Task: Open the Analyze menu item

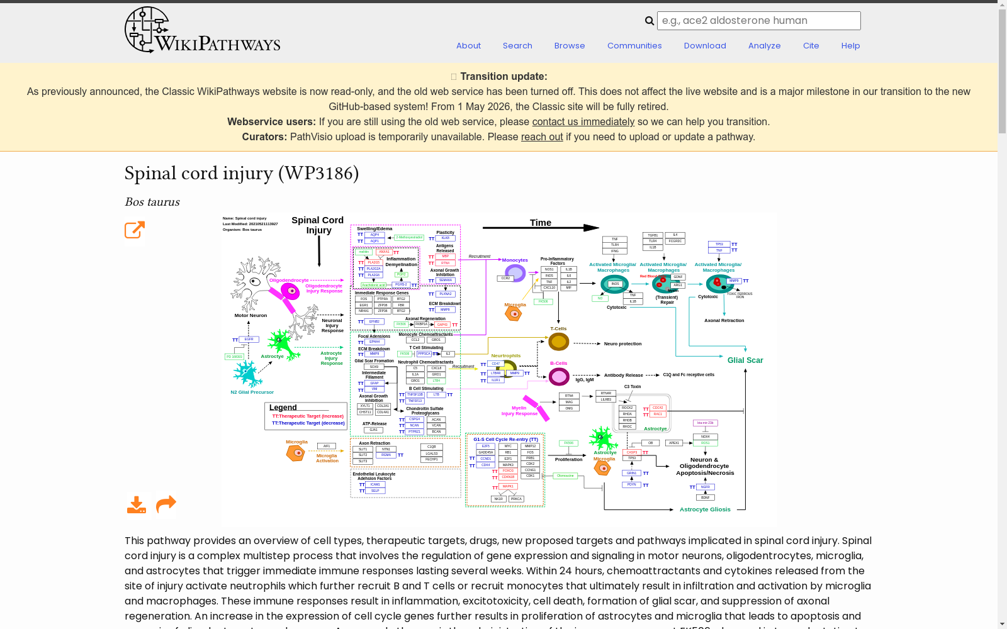Action: pos(765,46)
